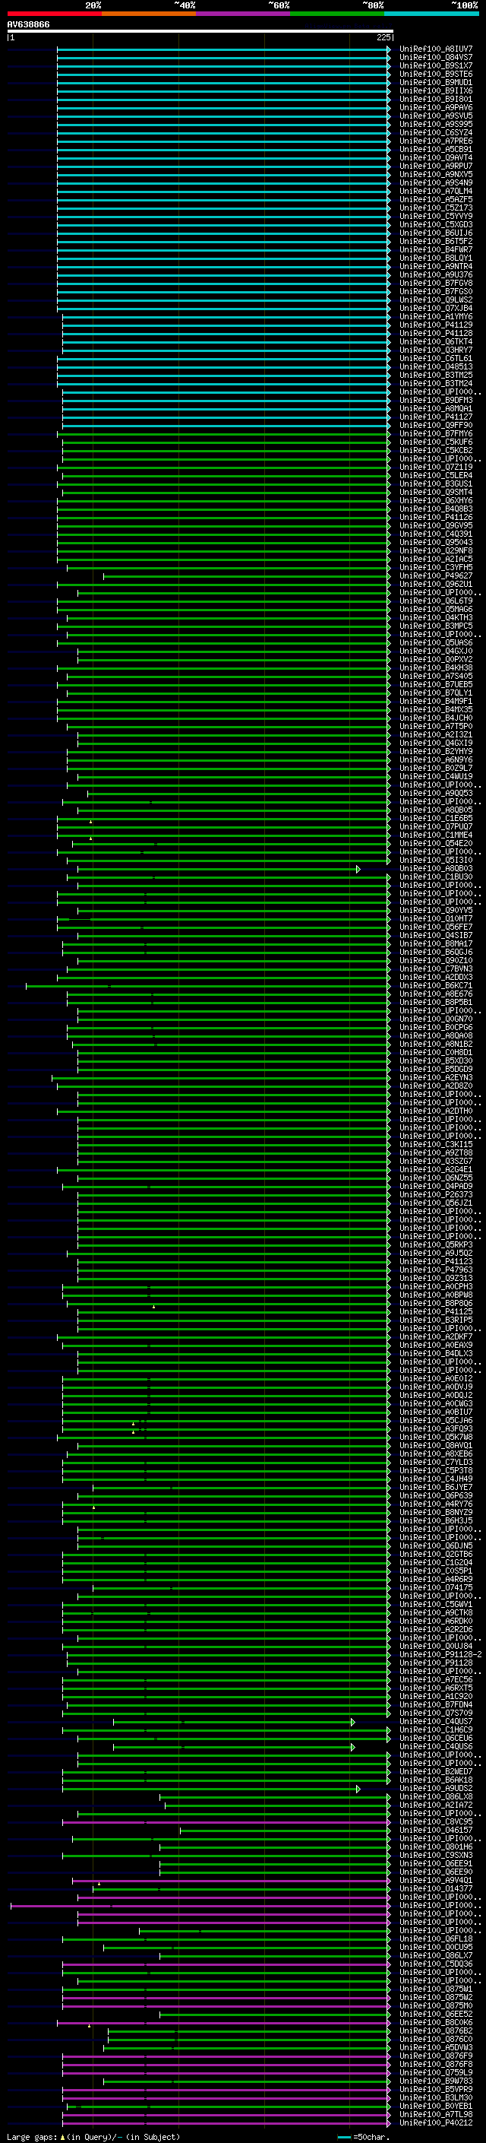Click the cyan 80–100% legend segment
Viewport: 486px width, 2143px height.
tap(431, 14)
